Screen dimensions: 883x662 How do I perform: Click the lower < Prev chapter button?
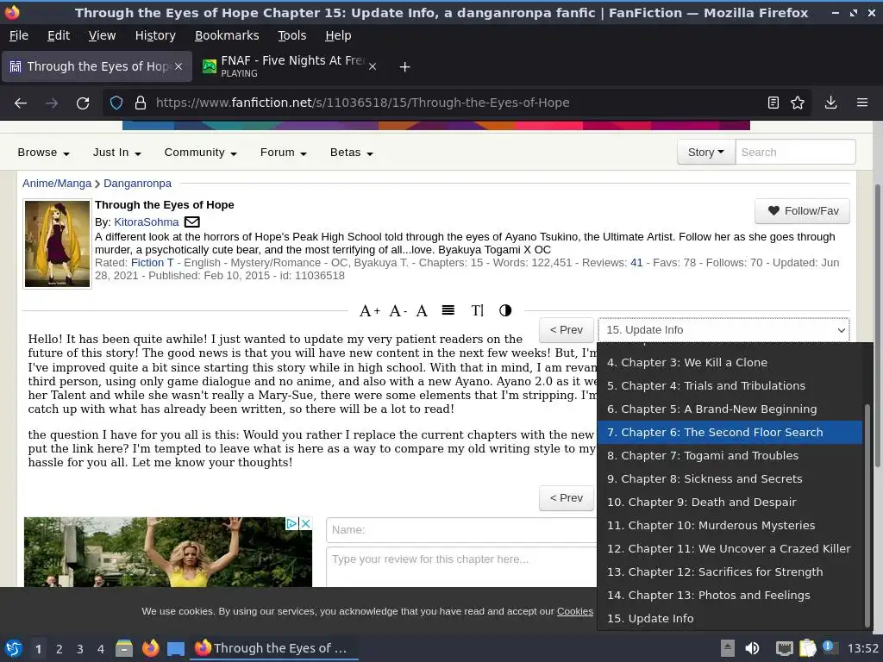(x=566, y=498)
